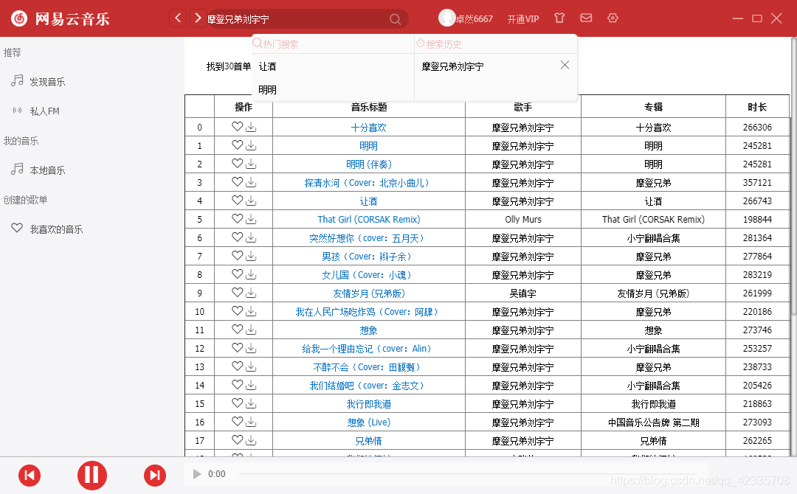Like the song 明明 (伴奏)
This screenshot has width=797, height=494.
click(237, 163)
